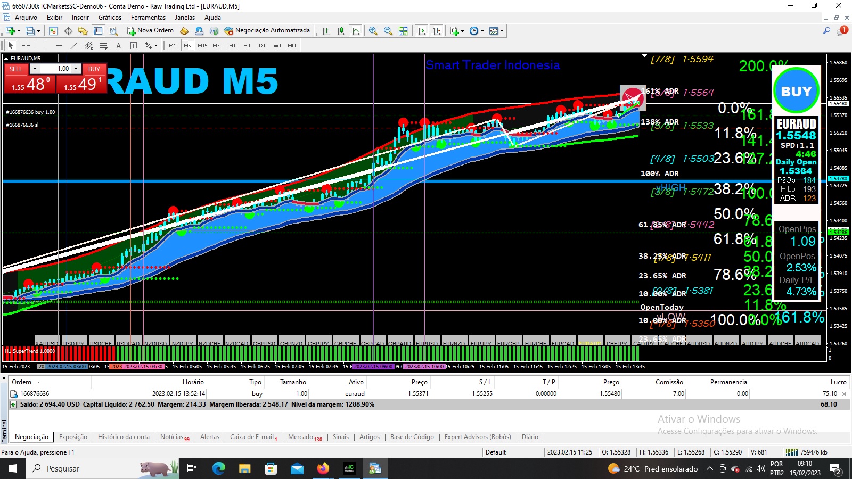Select the standard cursor tool
The image size is (852, 479).
(10, 45)
